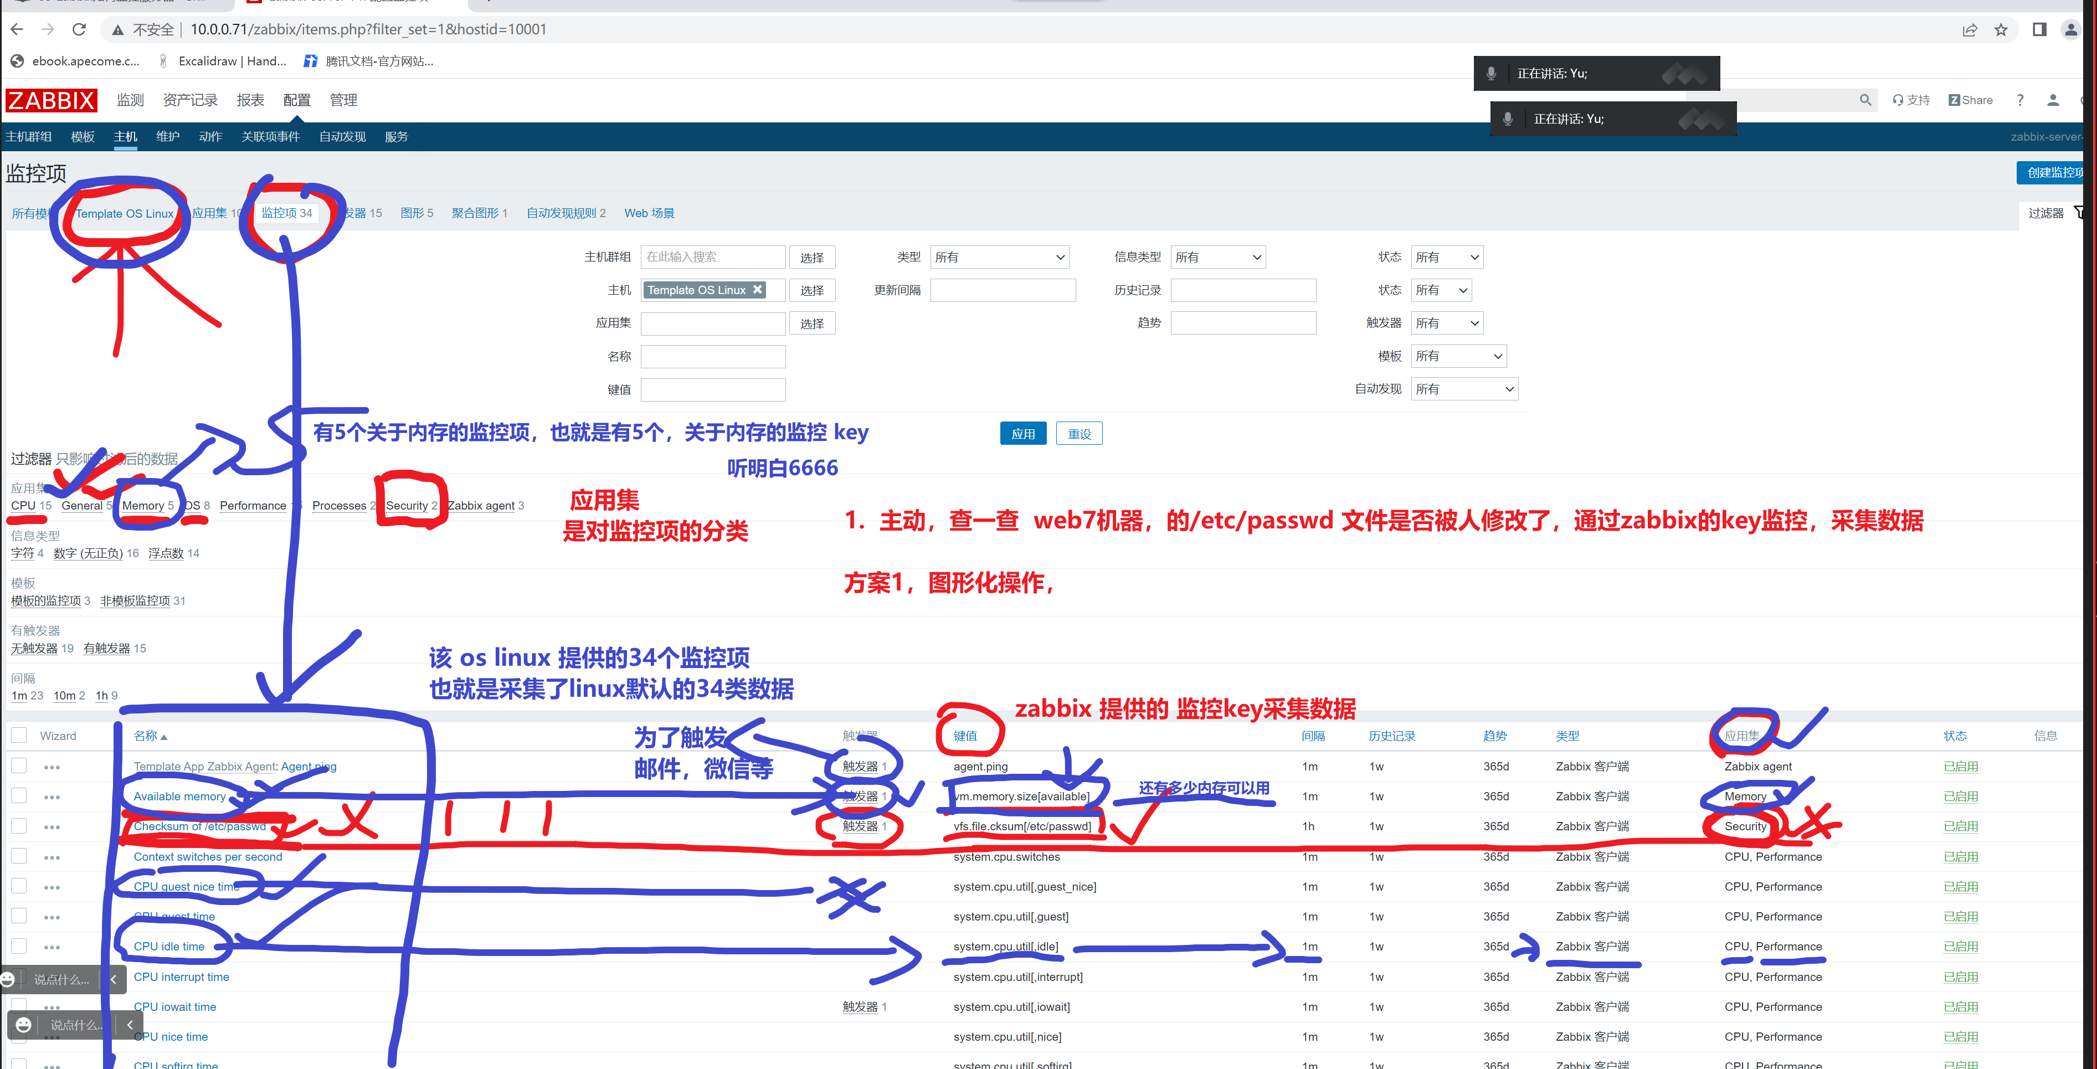Click the 重设 filter button
This screenshot has width=2097, height=1069.
(1078, 434)
